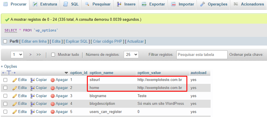This screenshot has height=117, width=267.
Task: Switch to the Exportar tab
Action: (153, 4)
